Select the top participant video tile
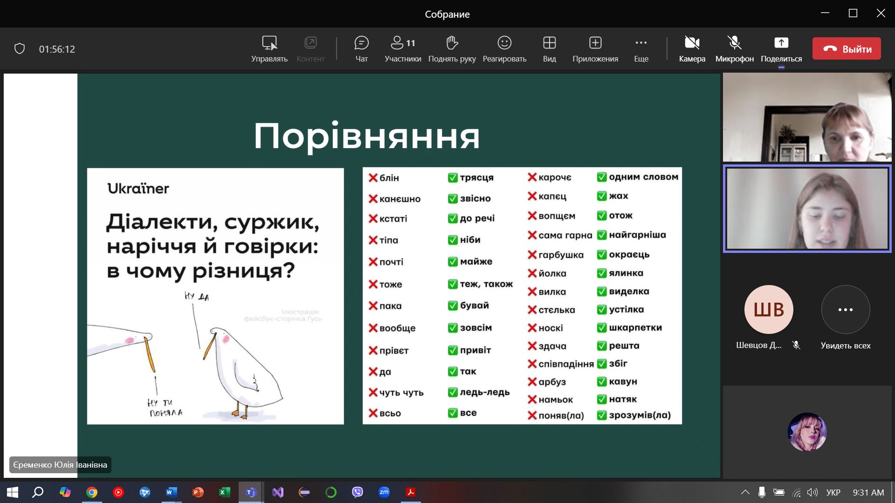895x503 pixels. point(807,117)
